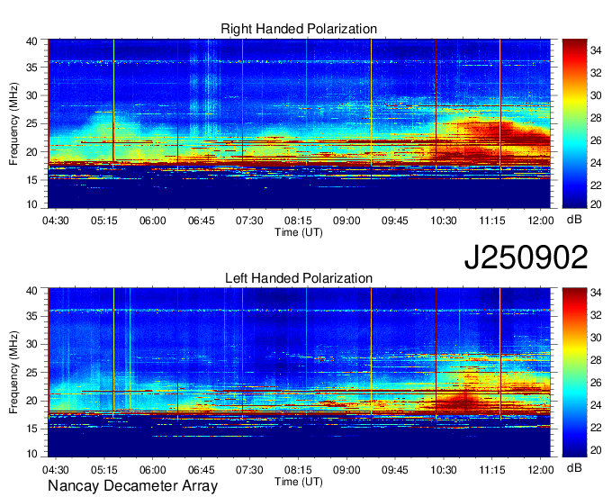Click the bottom plot's 'Time (UT)' axis label
612x497 pixels.
click(x=299, y=482)
